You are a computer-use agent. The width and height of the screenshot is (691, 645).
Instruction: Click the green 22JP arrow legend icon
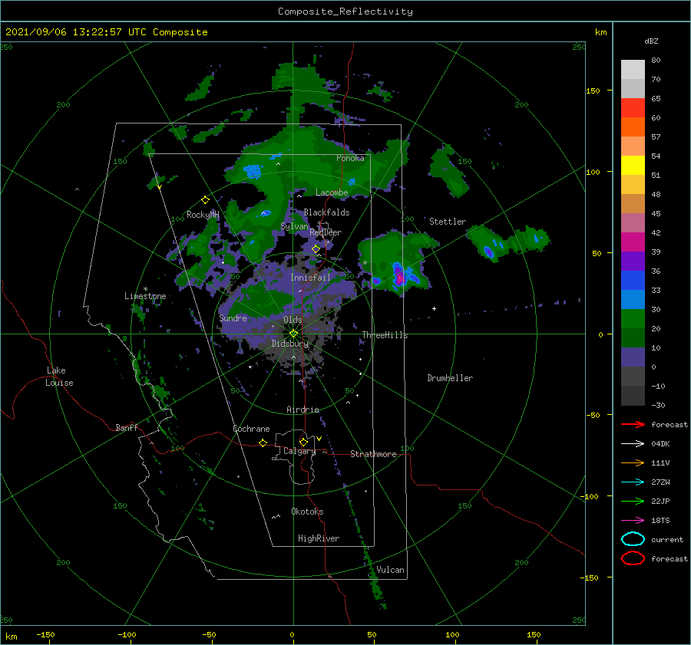coord(633,501)
